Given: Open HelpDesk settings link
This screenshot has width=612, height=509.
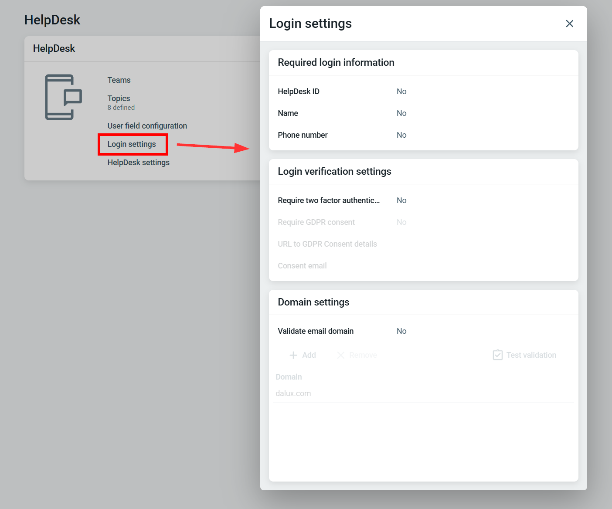Looking at the screenshot, I should tap(138, 163).
